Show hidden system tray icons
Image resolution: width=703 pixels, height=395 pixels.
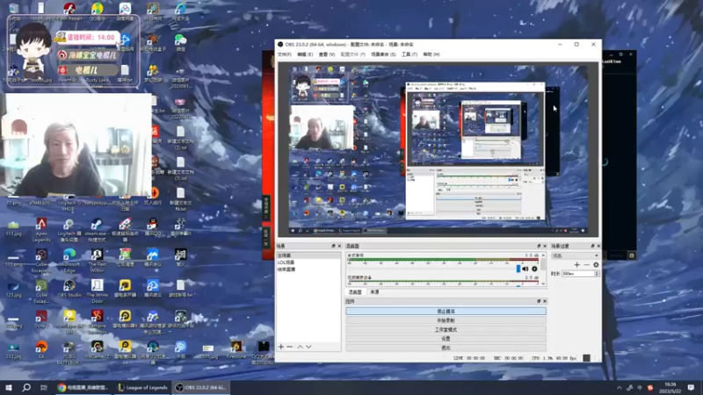(620, 387)
